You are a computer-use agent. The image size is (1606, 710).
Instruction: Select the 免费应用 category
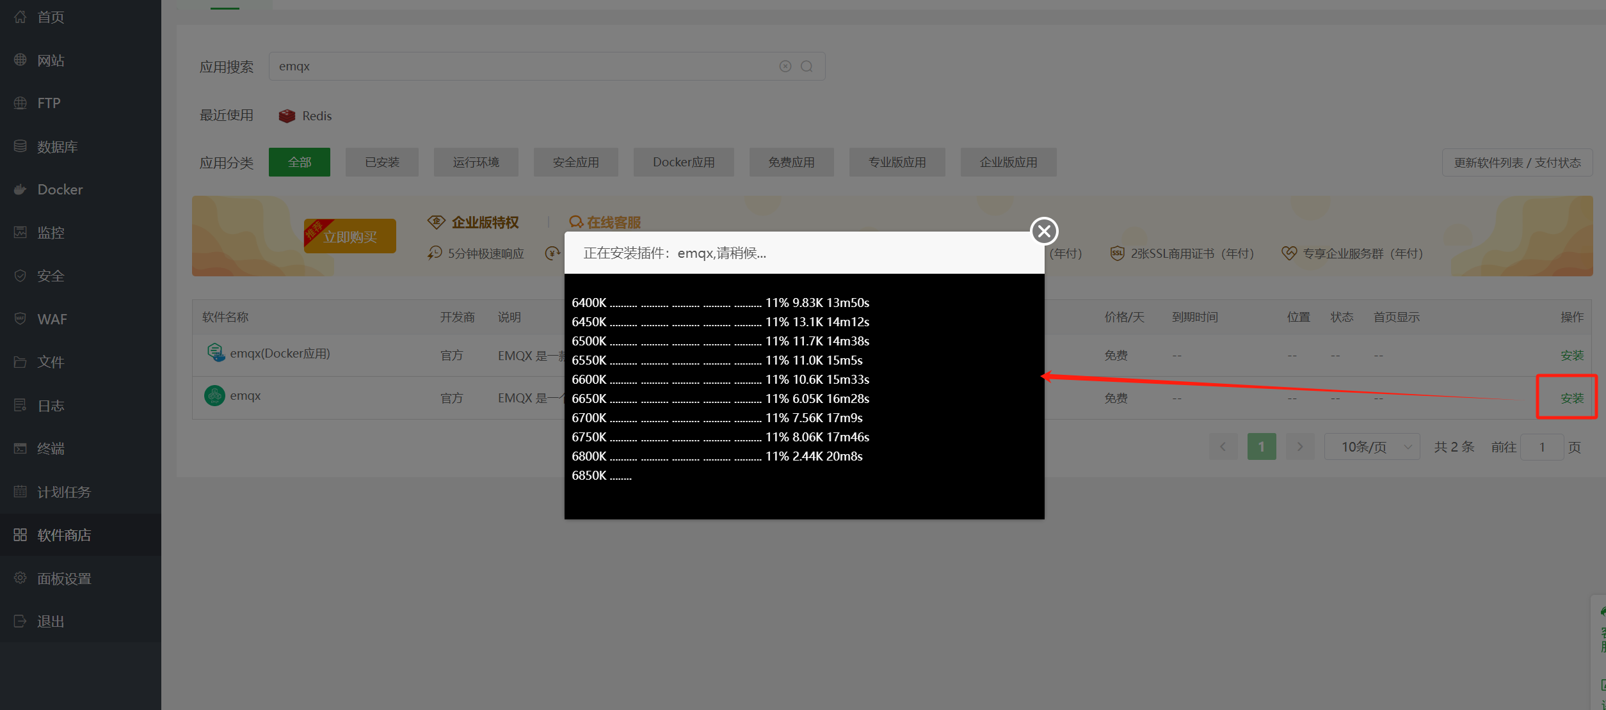(x=792, y=162)
